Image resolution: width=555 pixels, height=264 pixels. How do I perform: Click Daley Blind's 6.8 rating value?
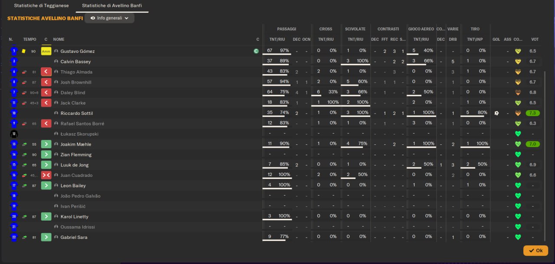coord(532,92)
